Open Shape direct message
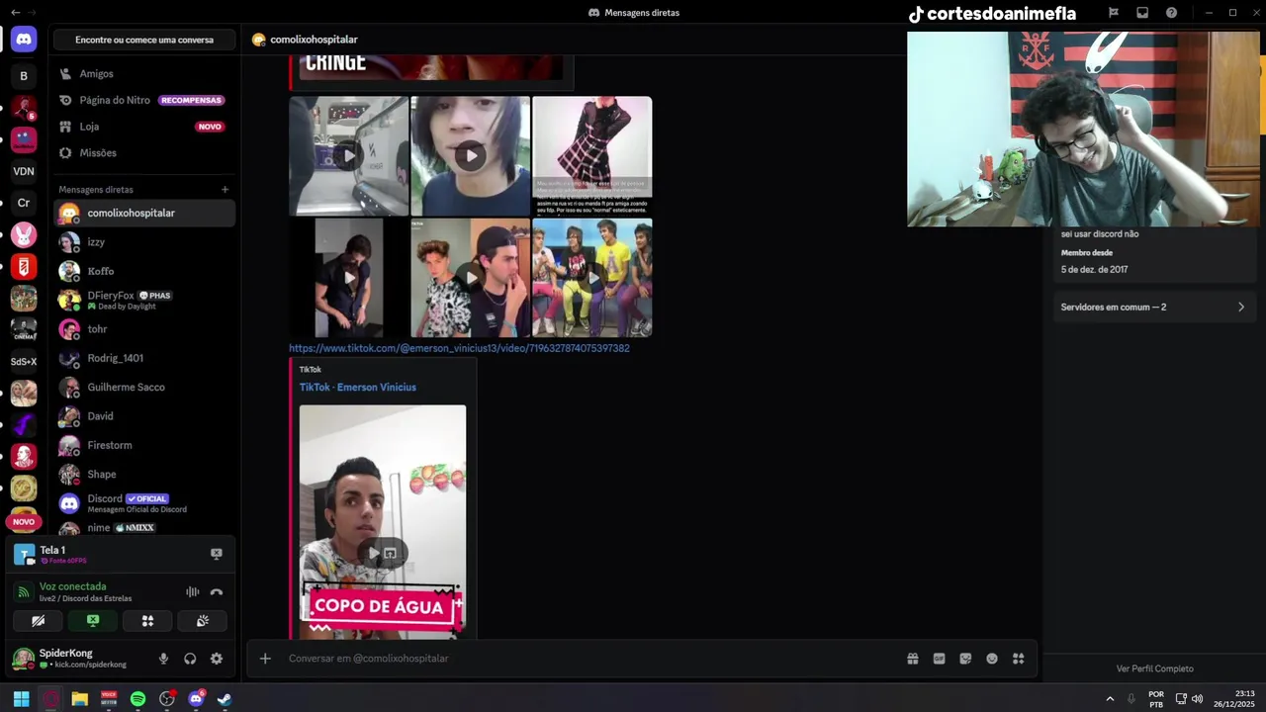The height and width of the screenshot is (712, 1266). coord(145,474)
